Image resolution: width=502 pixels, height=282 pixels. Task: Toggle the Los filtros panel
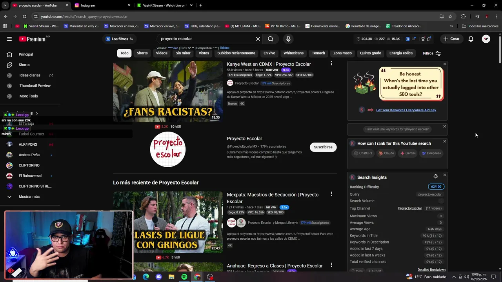(x=120, y=39)
